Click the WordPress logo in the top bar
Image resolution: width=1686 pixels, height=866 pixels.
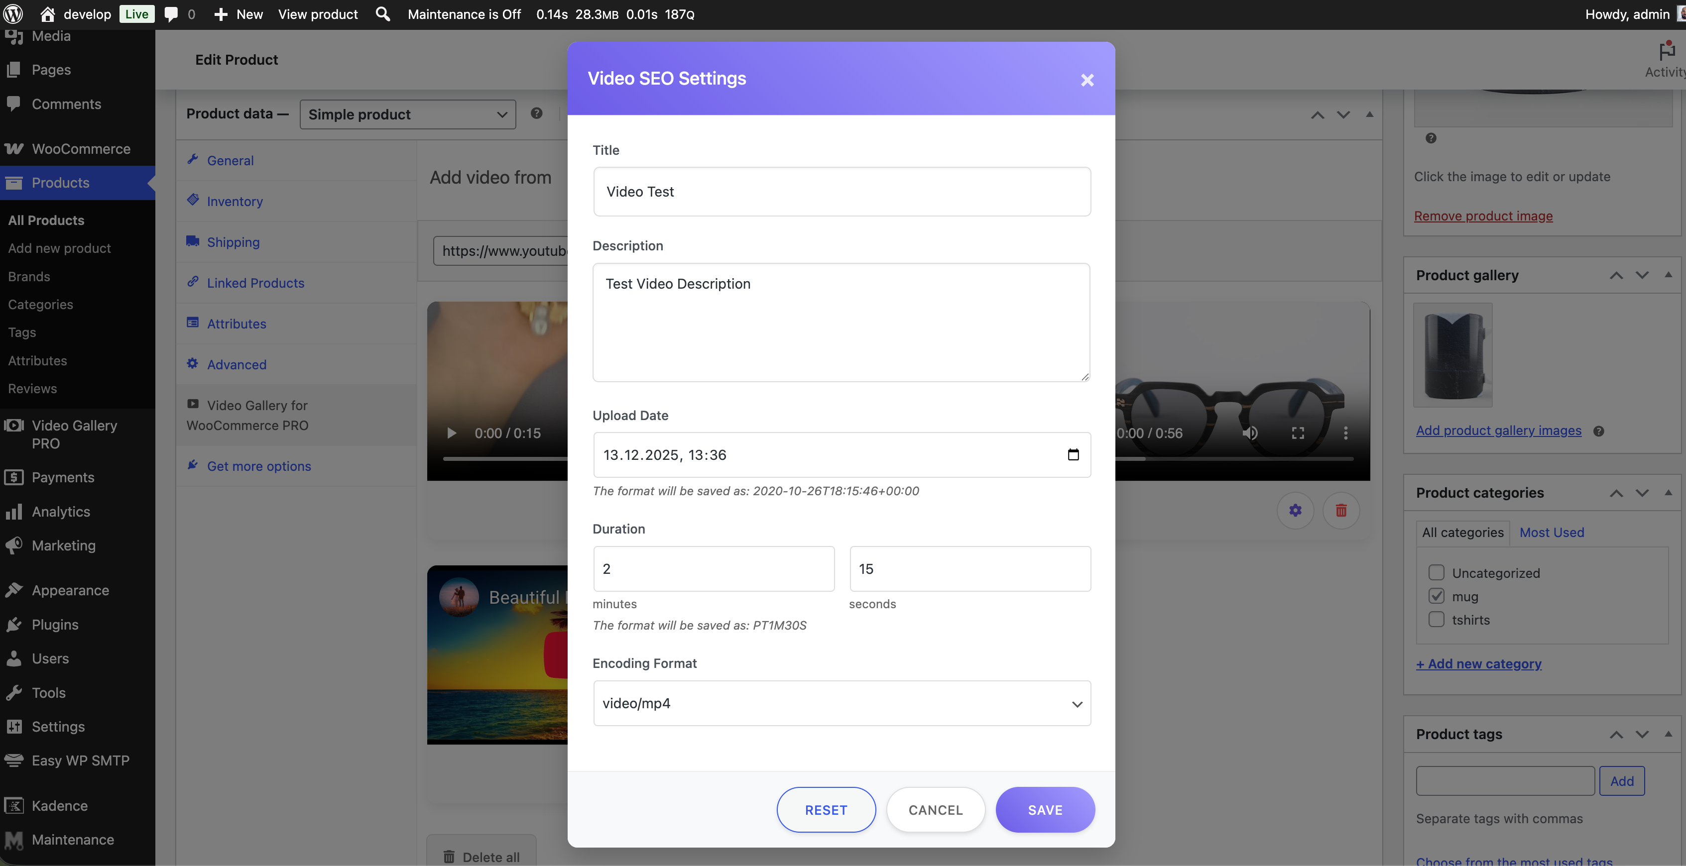tap(13, 14)
